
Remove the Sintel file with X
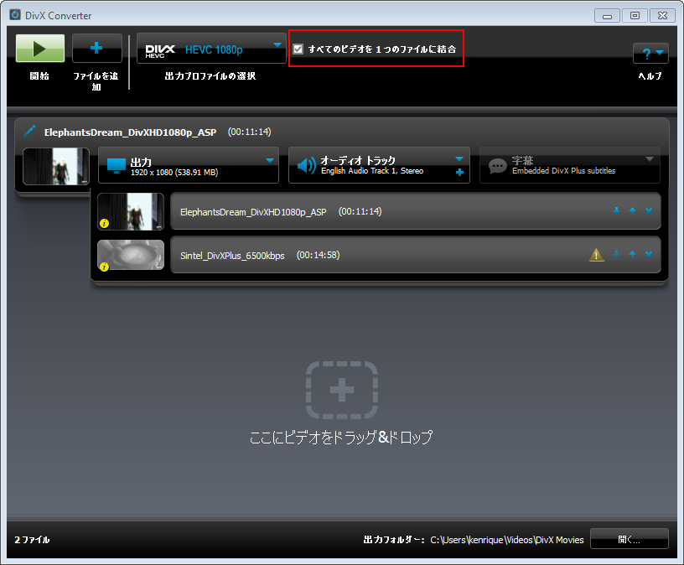[x=649, y=254]
